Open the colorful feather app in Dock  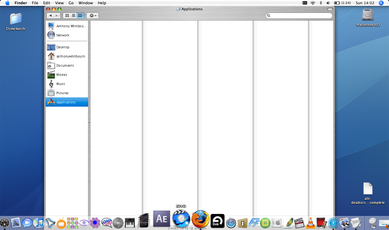click(x=288, y=223)
